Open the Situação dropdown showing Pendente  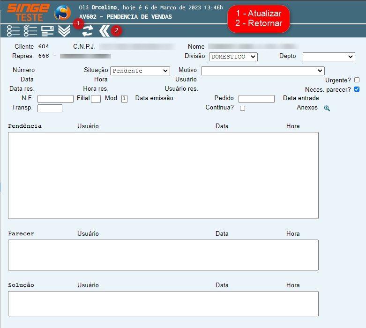pos(140,71)
